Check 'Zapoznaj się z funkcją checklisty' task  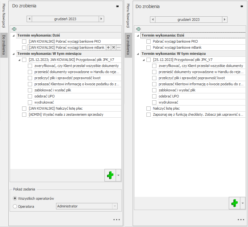149,114
